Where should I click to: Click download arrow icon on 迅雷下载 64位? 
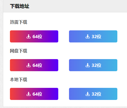[x=28, y=37]
